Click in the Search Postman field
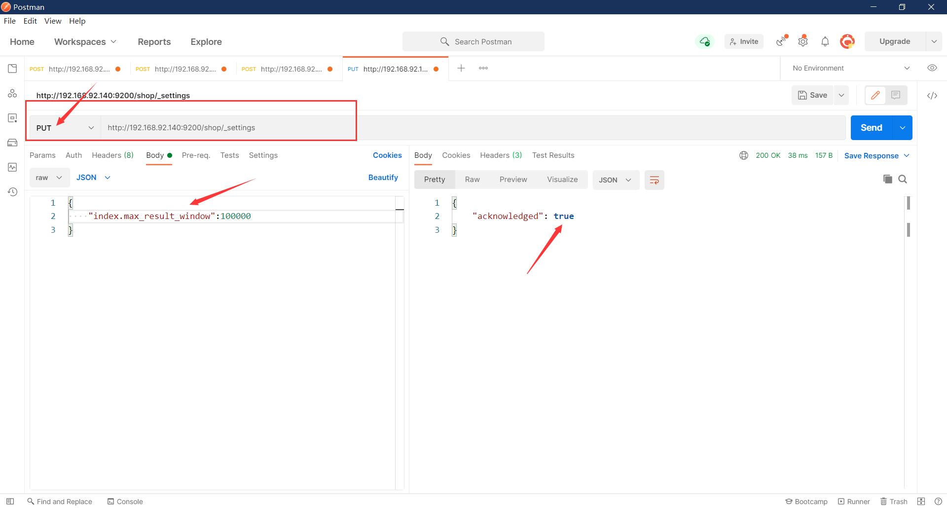Screen dimensions: 947x508 coord(473,41)
